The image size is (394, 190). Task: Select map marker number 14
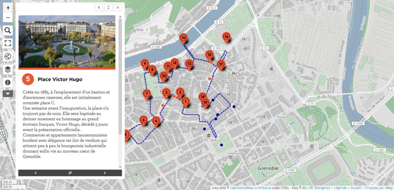tap(184, 38)
